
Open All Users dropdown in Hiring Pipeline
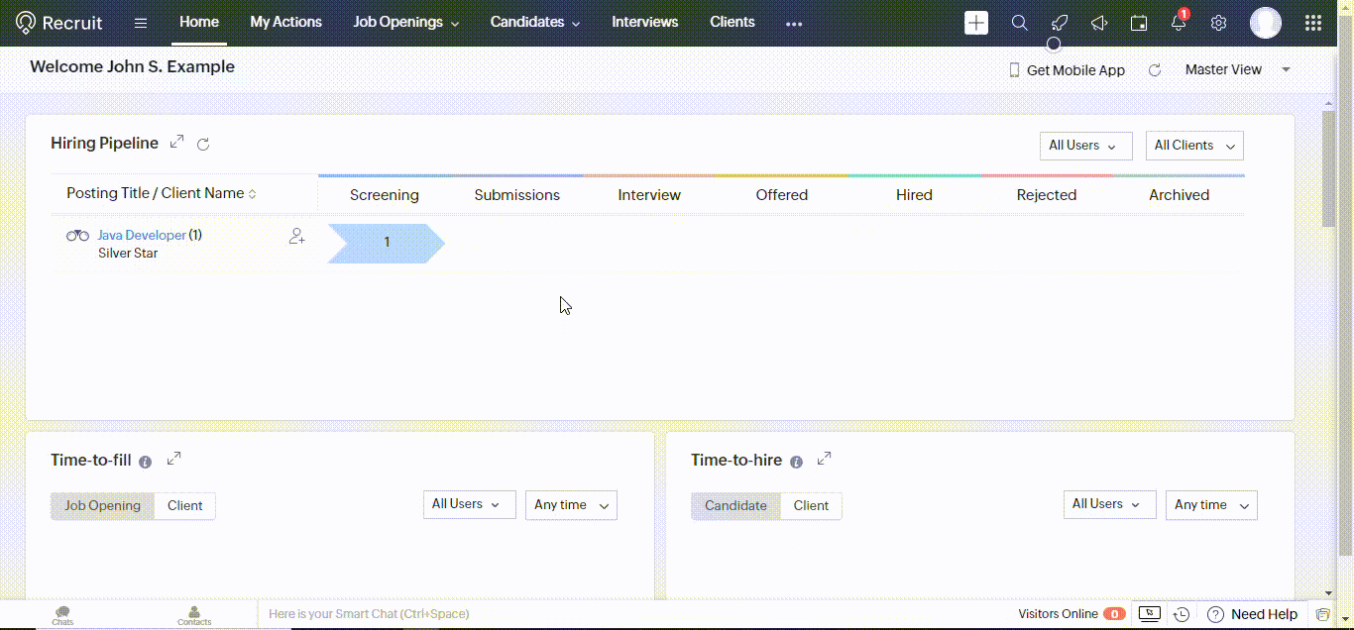pos(1084,146)
